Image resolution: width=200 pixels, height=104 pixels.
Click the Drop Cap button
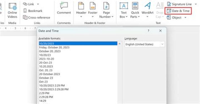tap(160, 10)
